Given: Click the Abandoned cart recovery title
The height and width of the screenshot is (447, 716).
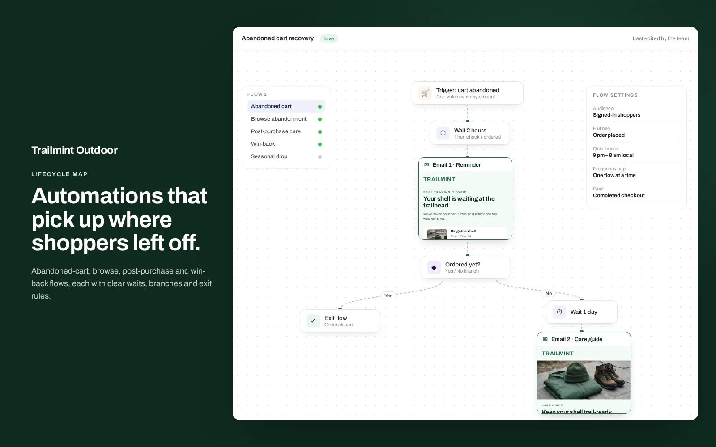Looking at the screenshot, I should point(277,38).
